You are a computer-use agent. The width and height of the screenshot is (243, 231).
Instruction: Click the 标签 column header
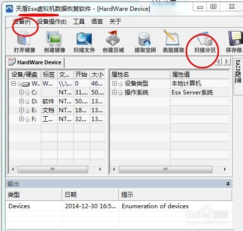tap(49, 75)
